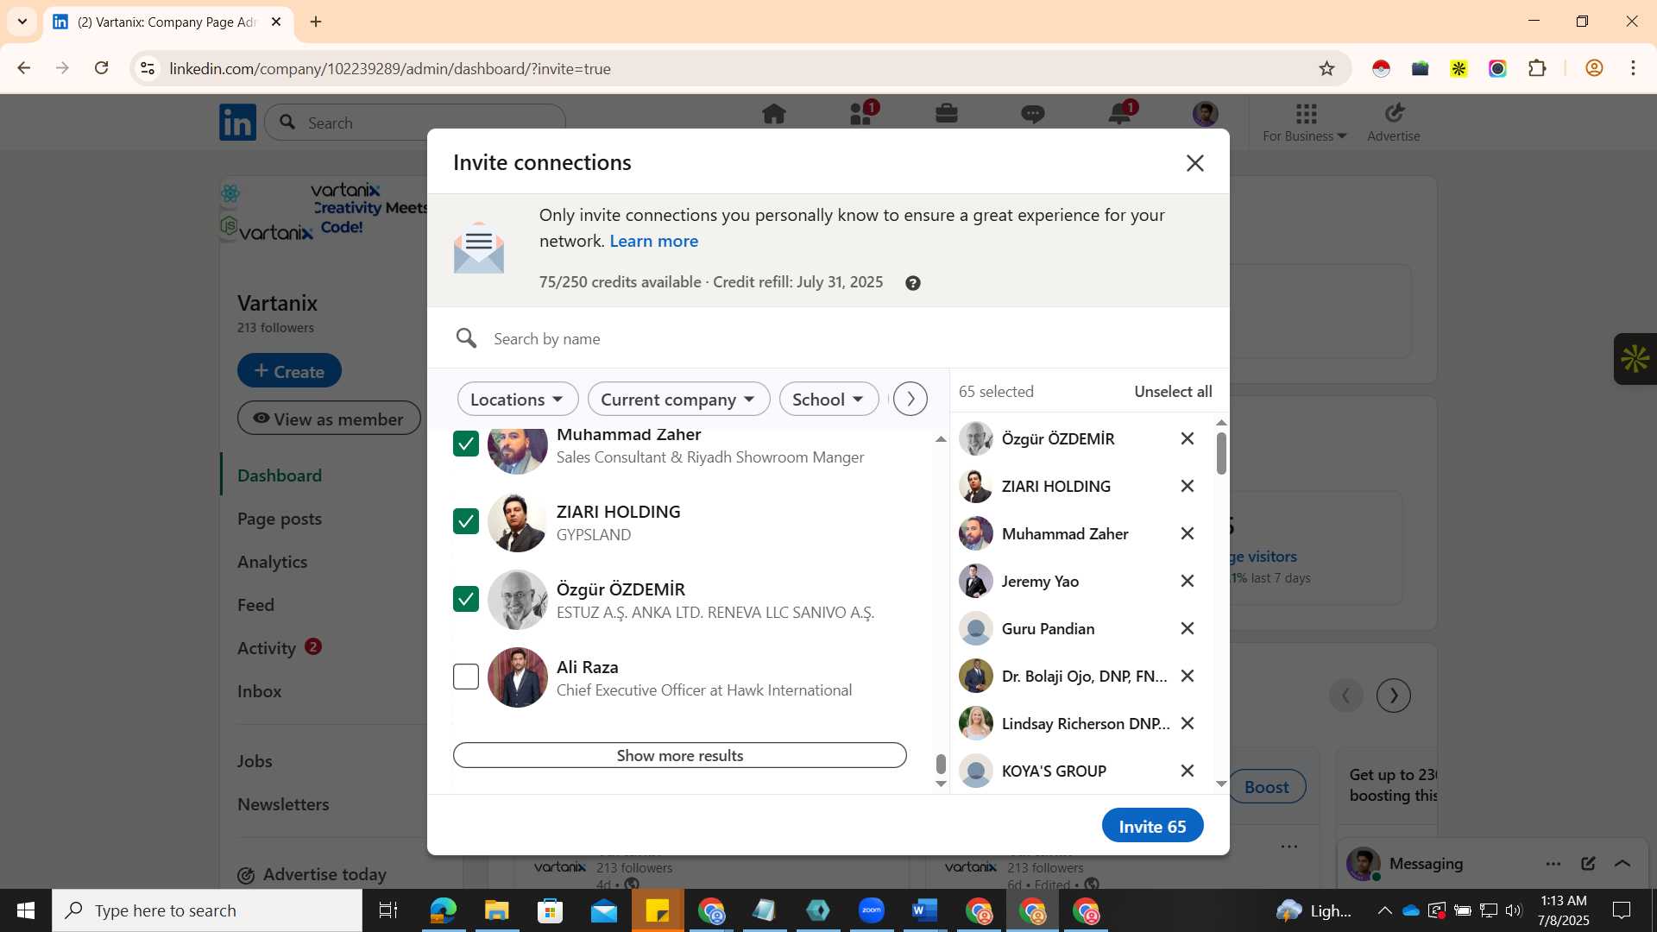The width and height of the screenshot is (1657, 932).
Task: Open Advertise icon in navbar
Action: 1394,122
